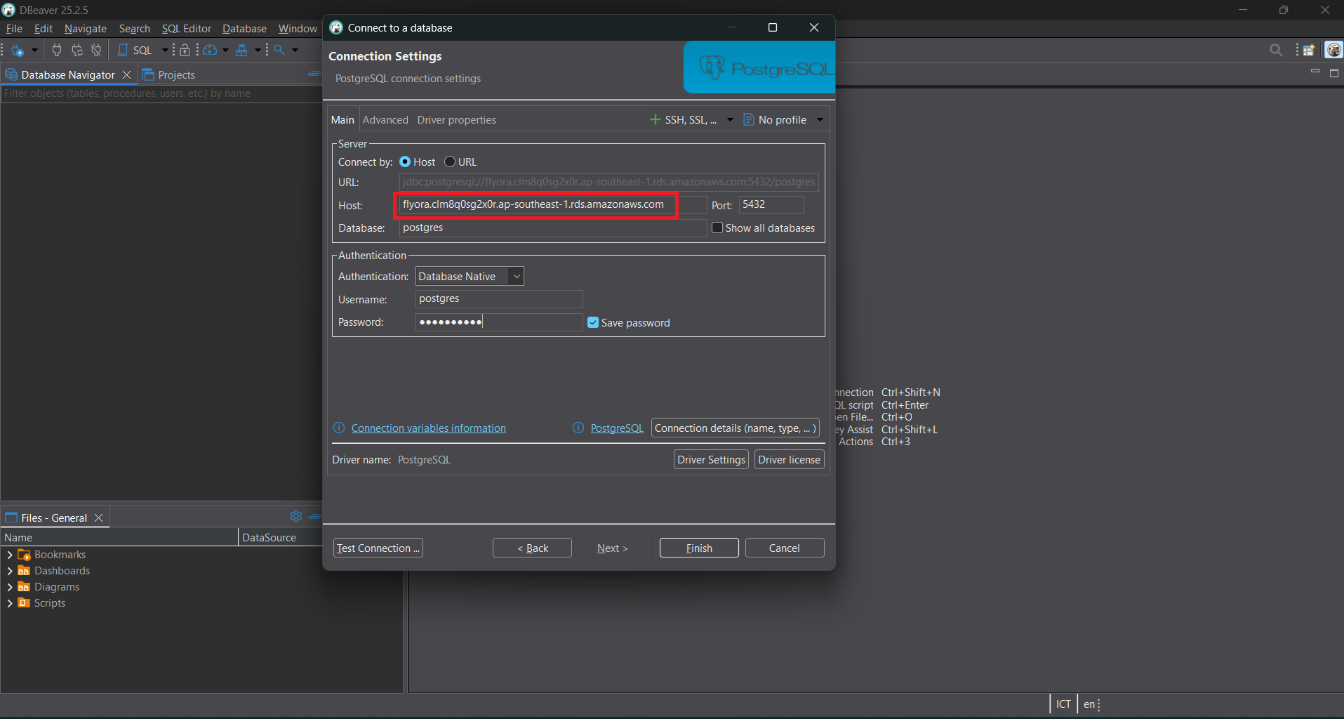Click into the Port input field
This screenshot has height=719, width=1344.
pos(771,205)
